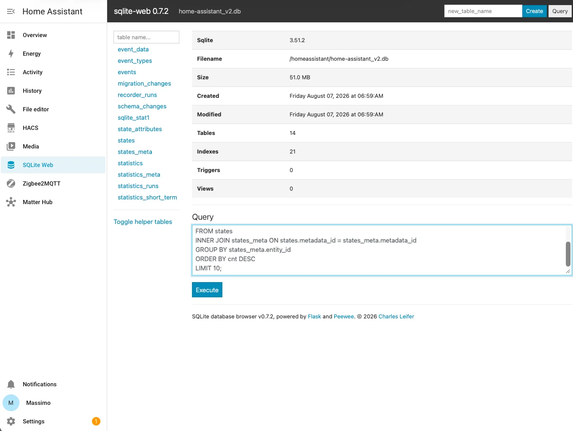Select the History menu item
Image resolution: width=573 pixels, height=431 pixels.
pos(53,91)
